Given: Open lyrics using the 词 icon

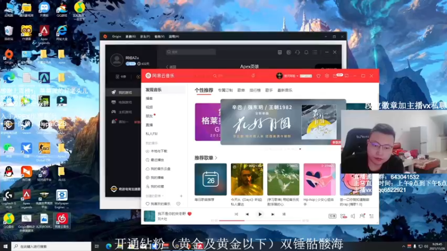Looking at the screenshot, I should coord(284,214).
